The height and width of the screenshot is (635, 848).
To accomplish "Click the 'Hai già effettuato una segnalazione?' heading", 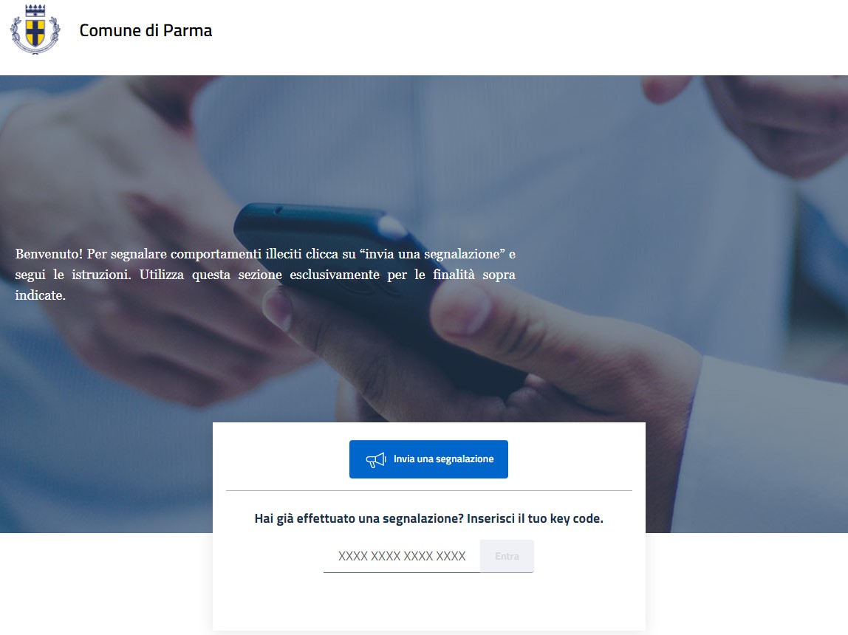I will [x=359, y=519].
